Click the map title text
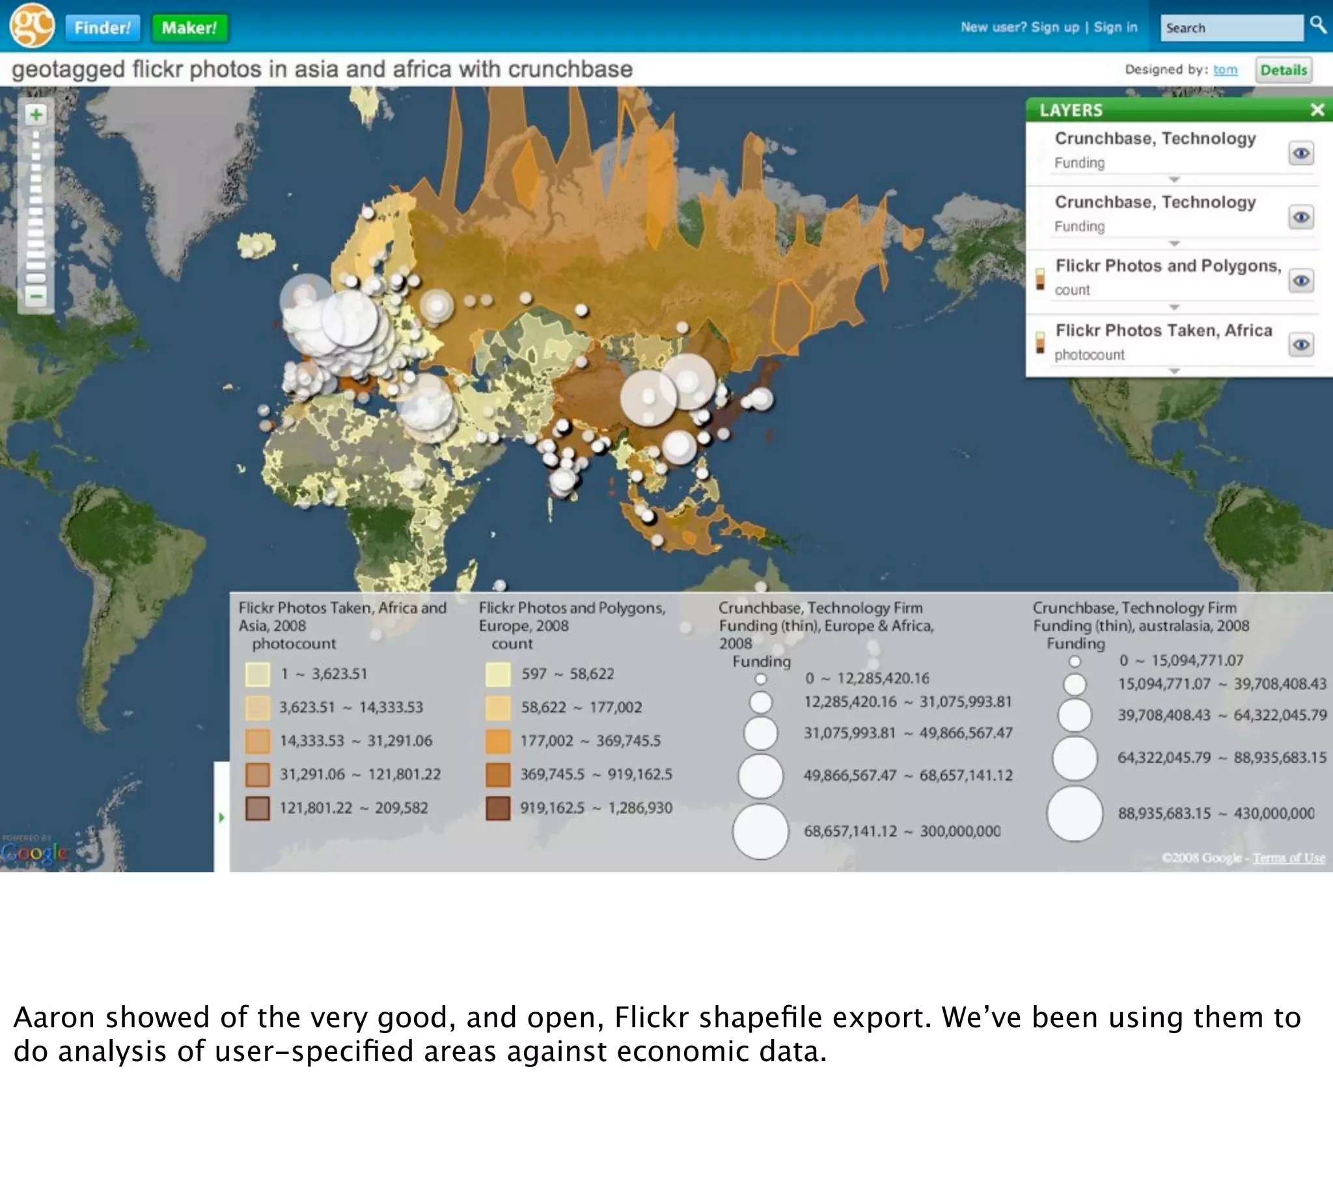 coord(322,70)
